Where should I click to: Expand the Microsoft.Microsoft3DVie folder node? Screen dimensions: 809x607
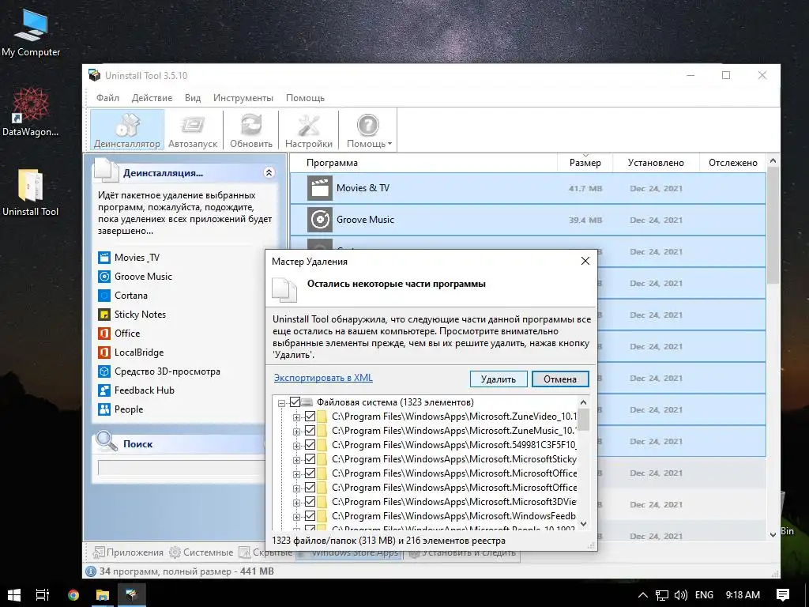coord(297,502)
